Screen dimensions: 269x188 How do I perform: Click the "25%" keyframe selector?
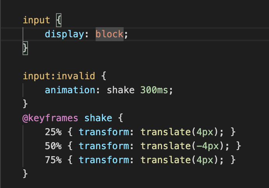53,132
